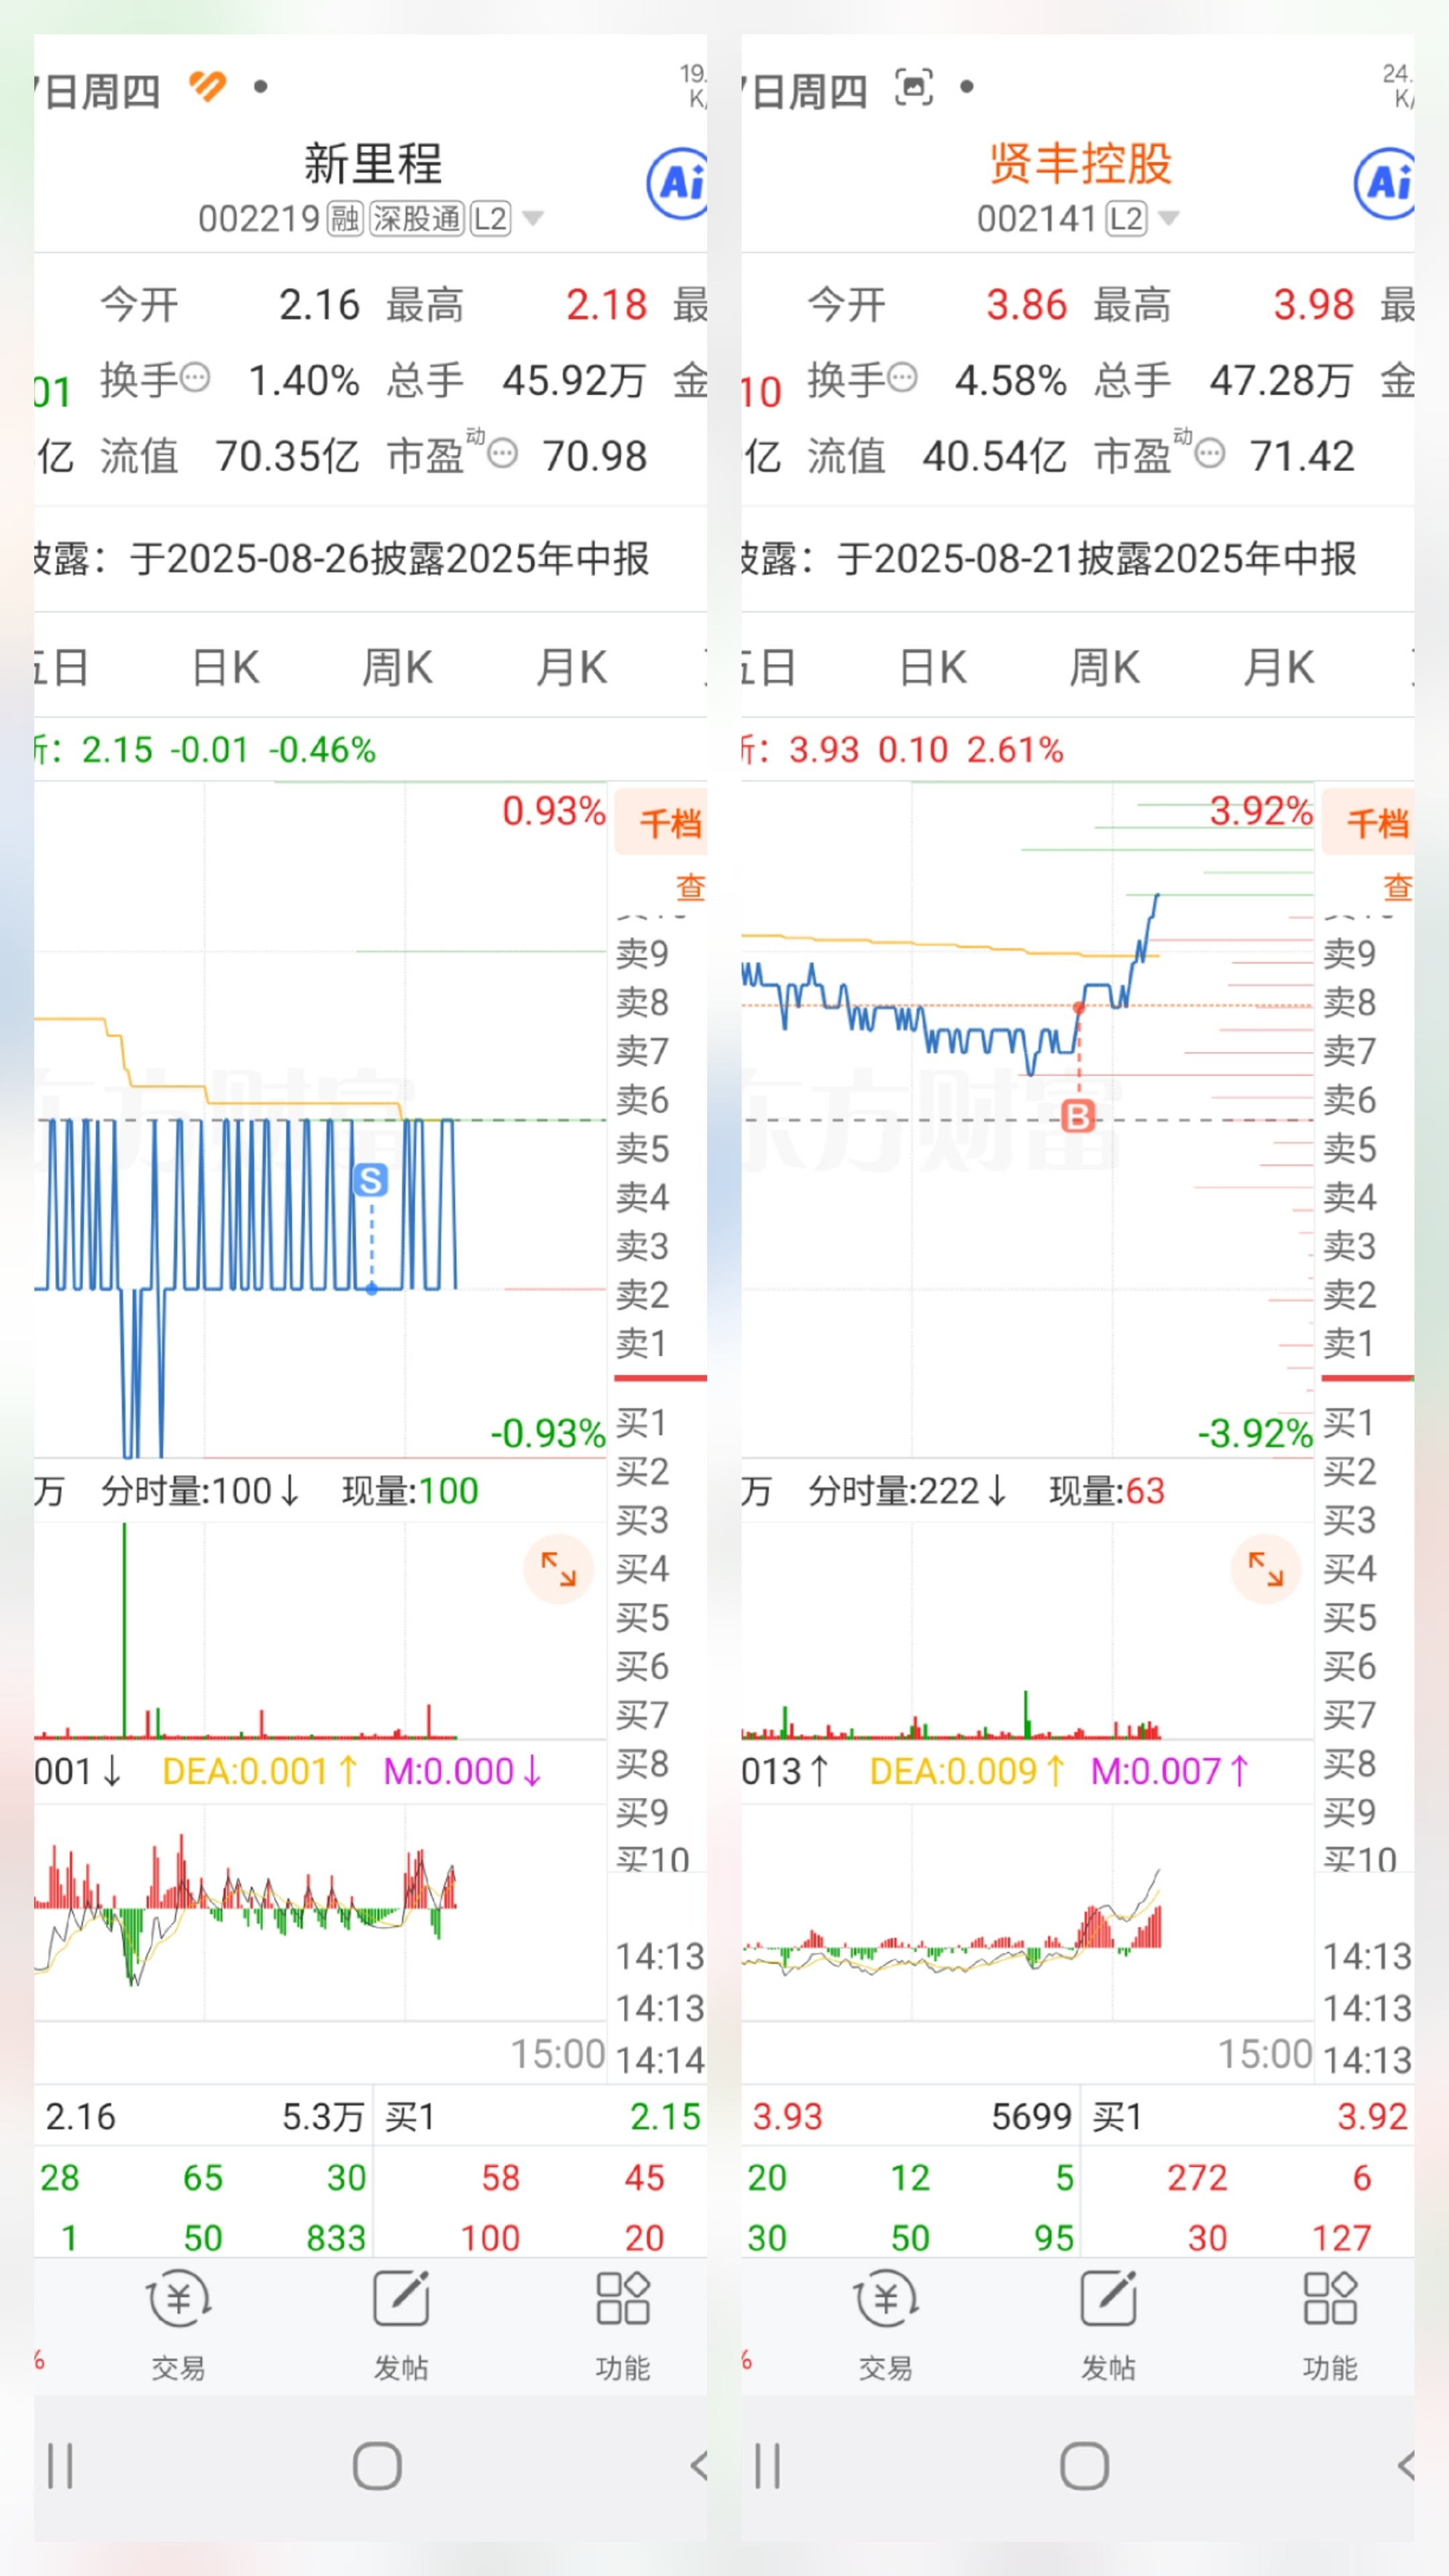Tap L2 badge beside 002141
Screen dimensions: 1449x2576
point(1126,218)
